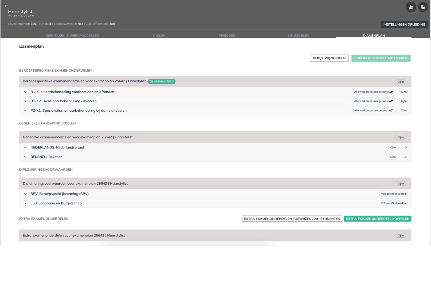Click Cijfer chip on NEDERLANDS row
Viewport: 431px width, 289px height.
pos(393,148)
